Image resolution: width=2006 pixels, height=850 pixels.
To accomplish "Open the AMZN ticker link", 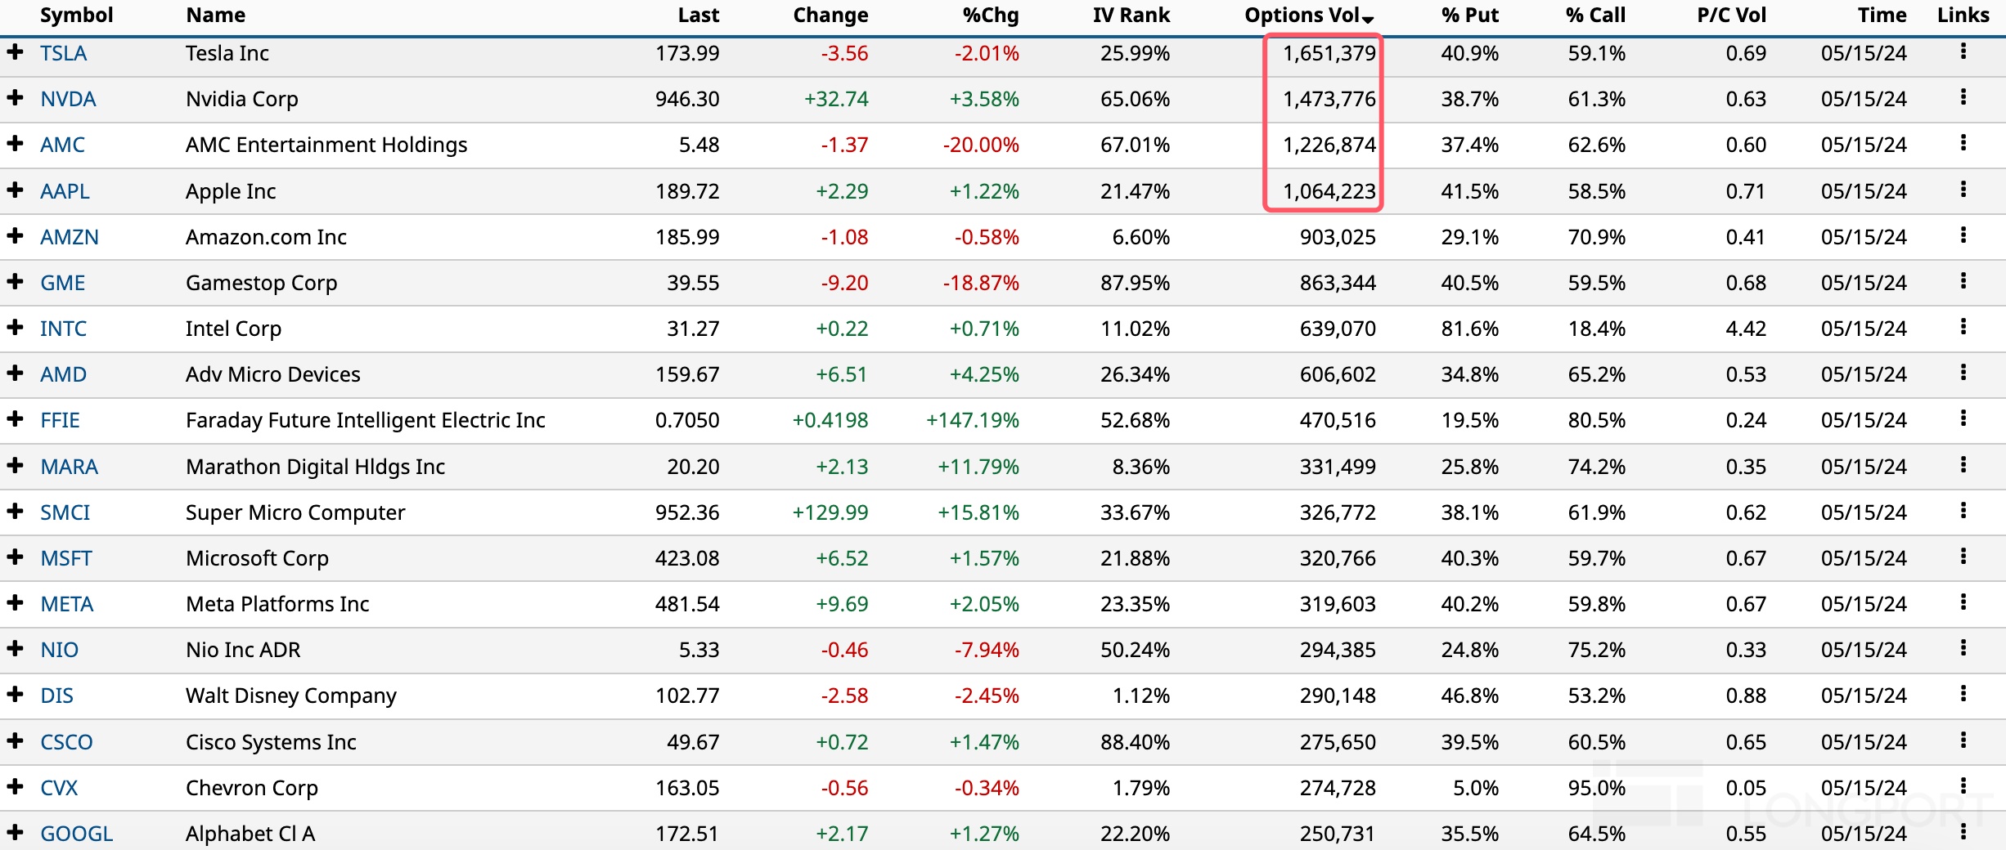I will click(x=70, y=237).
